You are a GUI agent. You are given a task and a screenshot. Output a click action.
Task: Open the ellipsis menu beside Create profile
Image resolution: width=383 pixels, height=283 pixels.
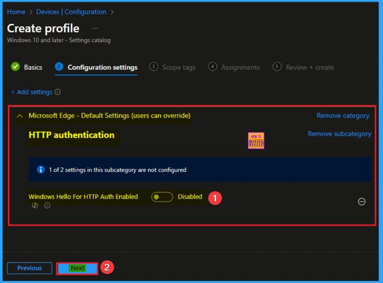coord(95,29)
